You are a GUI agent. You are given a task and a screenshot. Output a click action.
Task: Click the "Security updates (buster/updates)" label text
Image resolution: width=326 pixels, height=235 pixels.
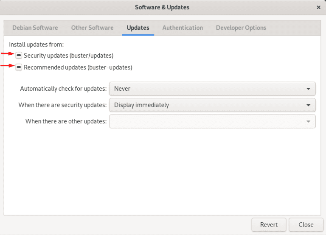(x=68, y=55)
